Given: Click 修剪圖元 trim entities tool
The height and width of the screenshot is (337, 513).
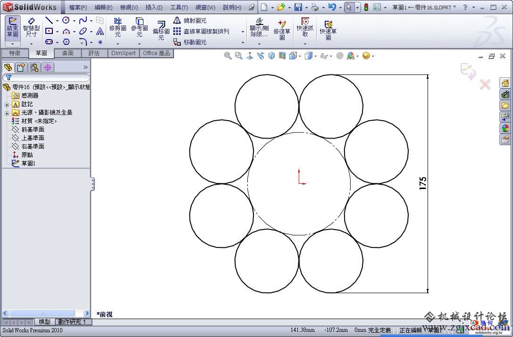Looking at the screenshot, I should [x=118, y=28].
